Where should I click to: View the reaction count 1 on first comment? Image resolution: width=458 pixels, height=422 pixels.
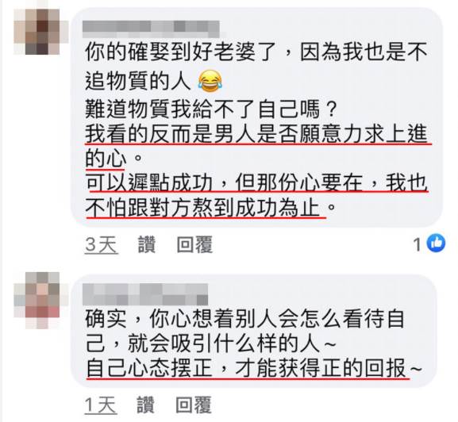coord(418,244)
